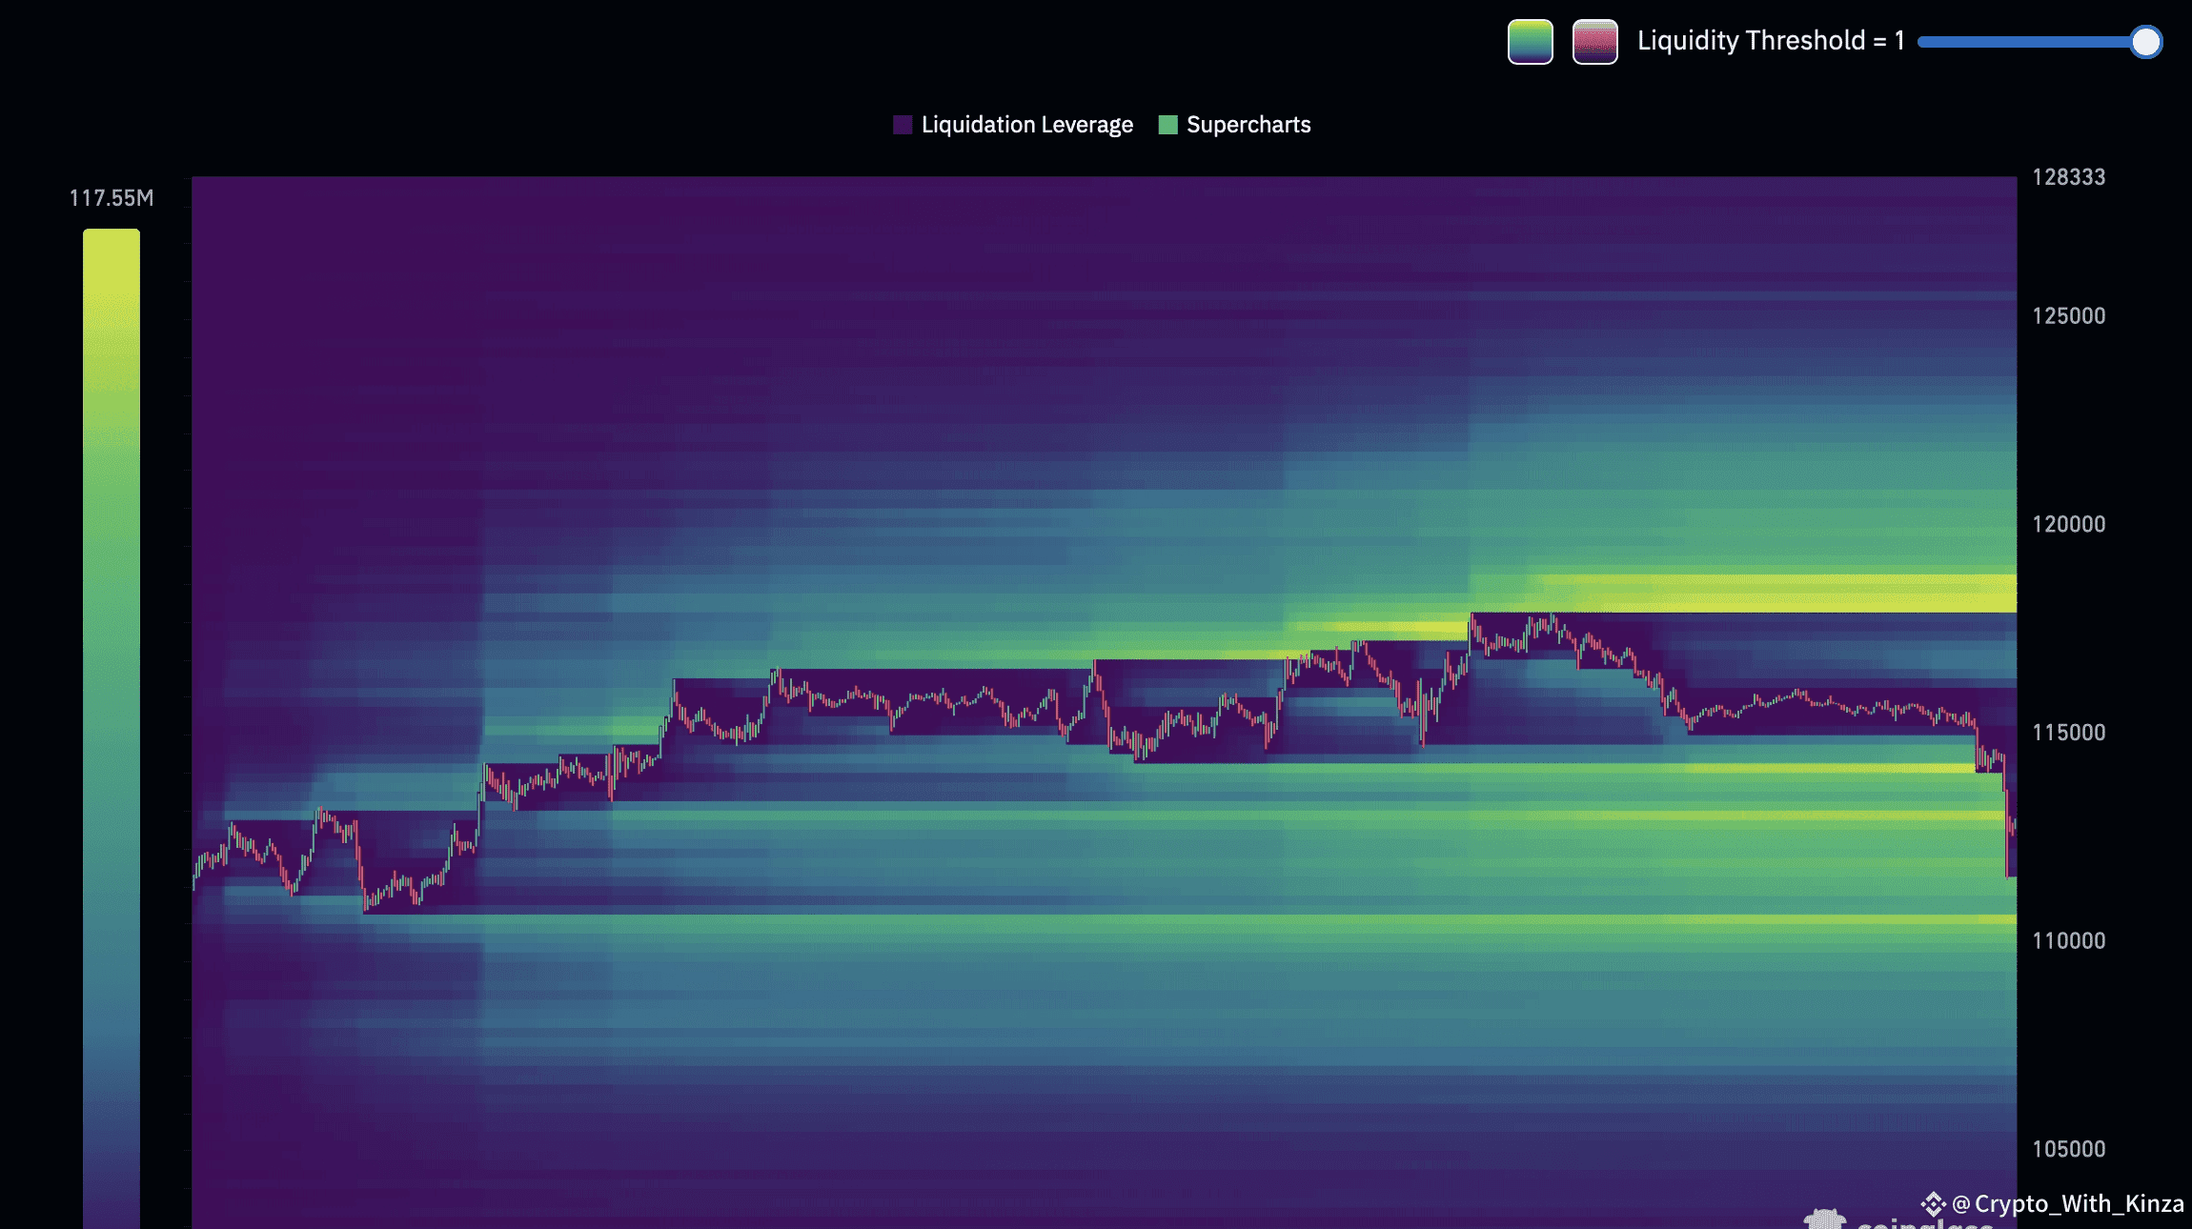Select the green-yellow heatmap color scheme swatch
The image size is (2192, 1229).
[1530, 42]
